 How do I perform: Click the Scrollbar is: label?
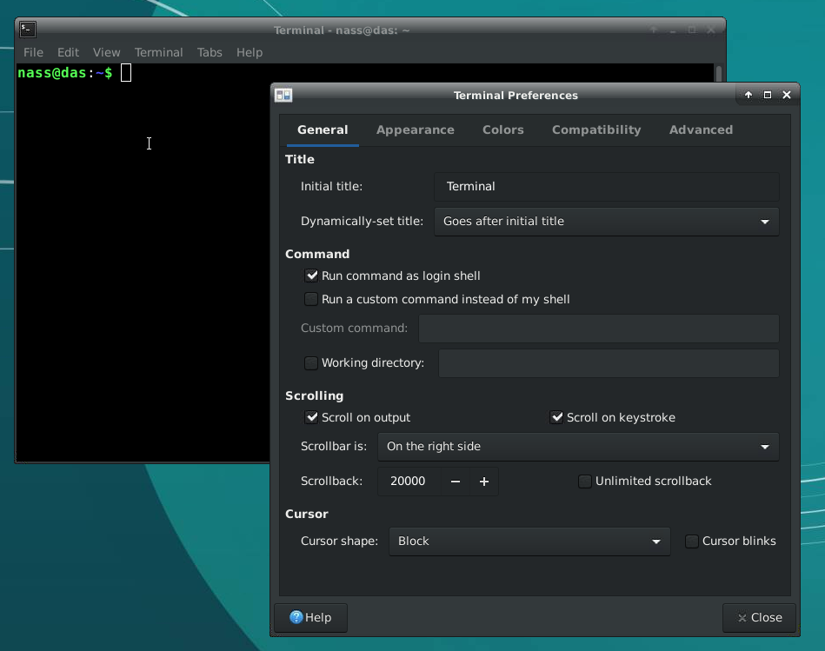pyautogui.click(x=334, y=447)
